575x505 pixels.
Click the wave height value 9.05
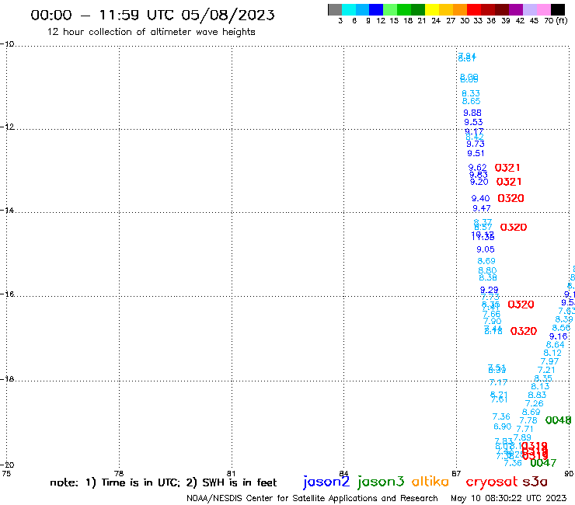pos(486,249)
